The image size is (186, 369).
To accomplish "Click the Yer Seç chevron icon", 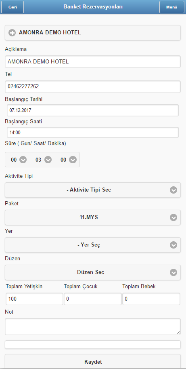I will pos(173,245).
